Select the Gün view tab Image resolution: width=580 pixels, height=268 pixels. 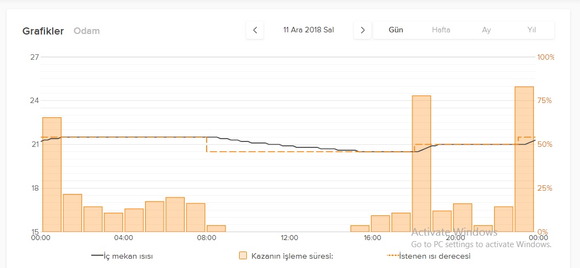[396, 30]
